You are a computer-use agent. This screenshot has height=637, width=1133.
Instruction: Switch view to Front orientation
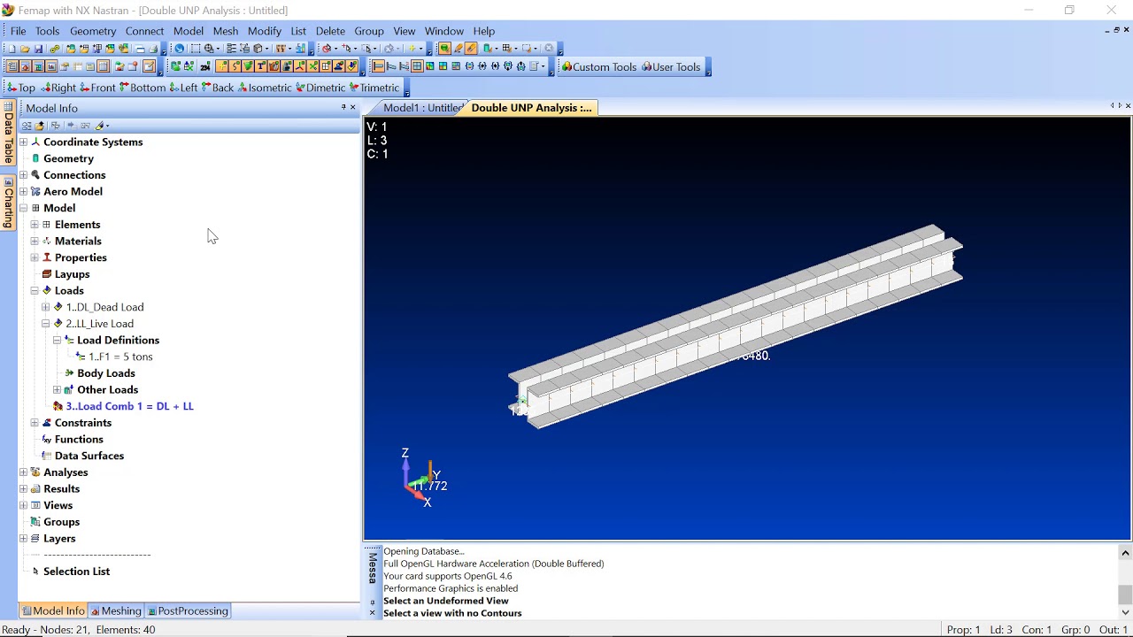click(x=98, y=88)
